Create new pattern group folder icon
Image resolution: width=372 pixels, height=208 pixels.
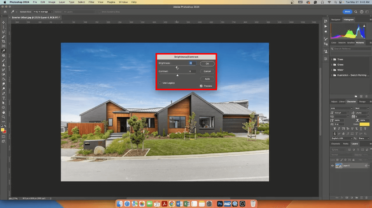pyautogui.click(x=356, y=96)
